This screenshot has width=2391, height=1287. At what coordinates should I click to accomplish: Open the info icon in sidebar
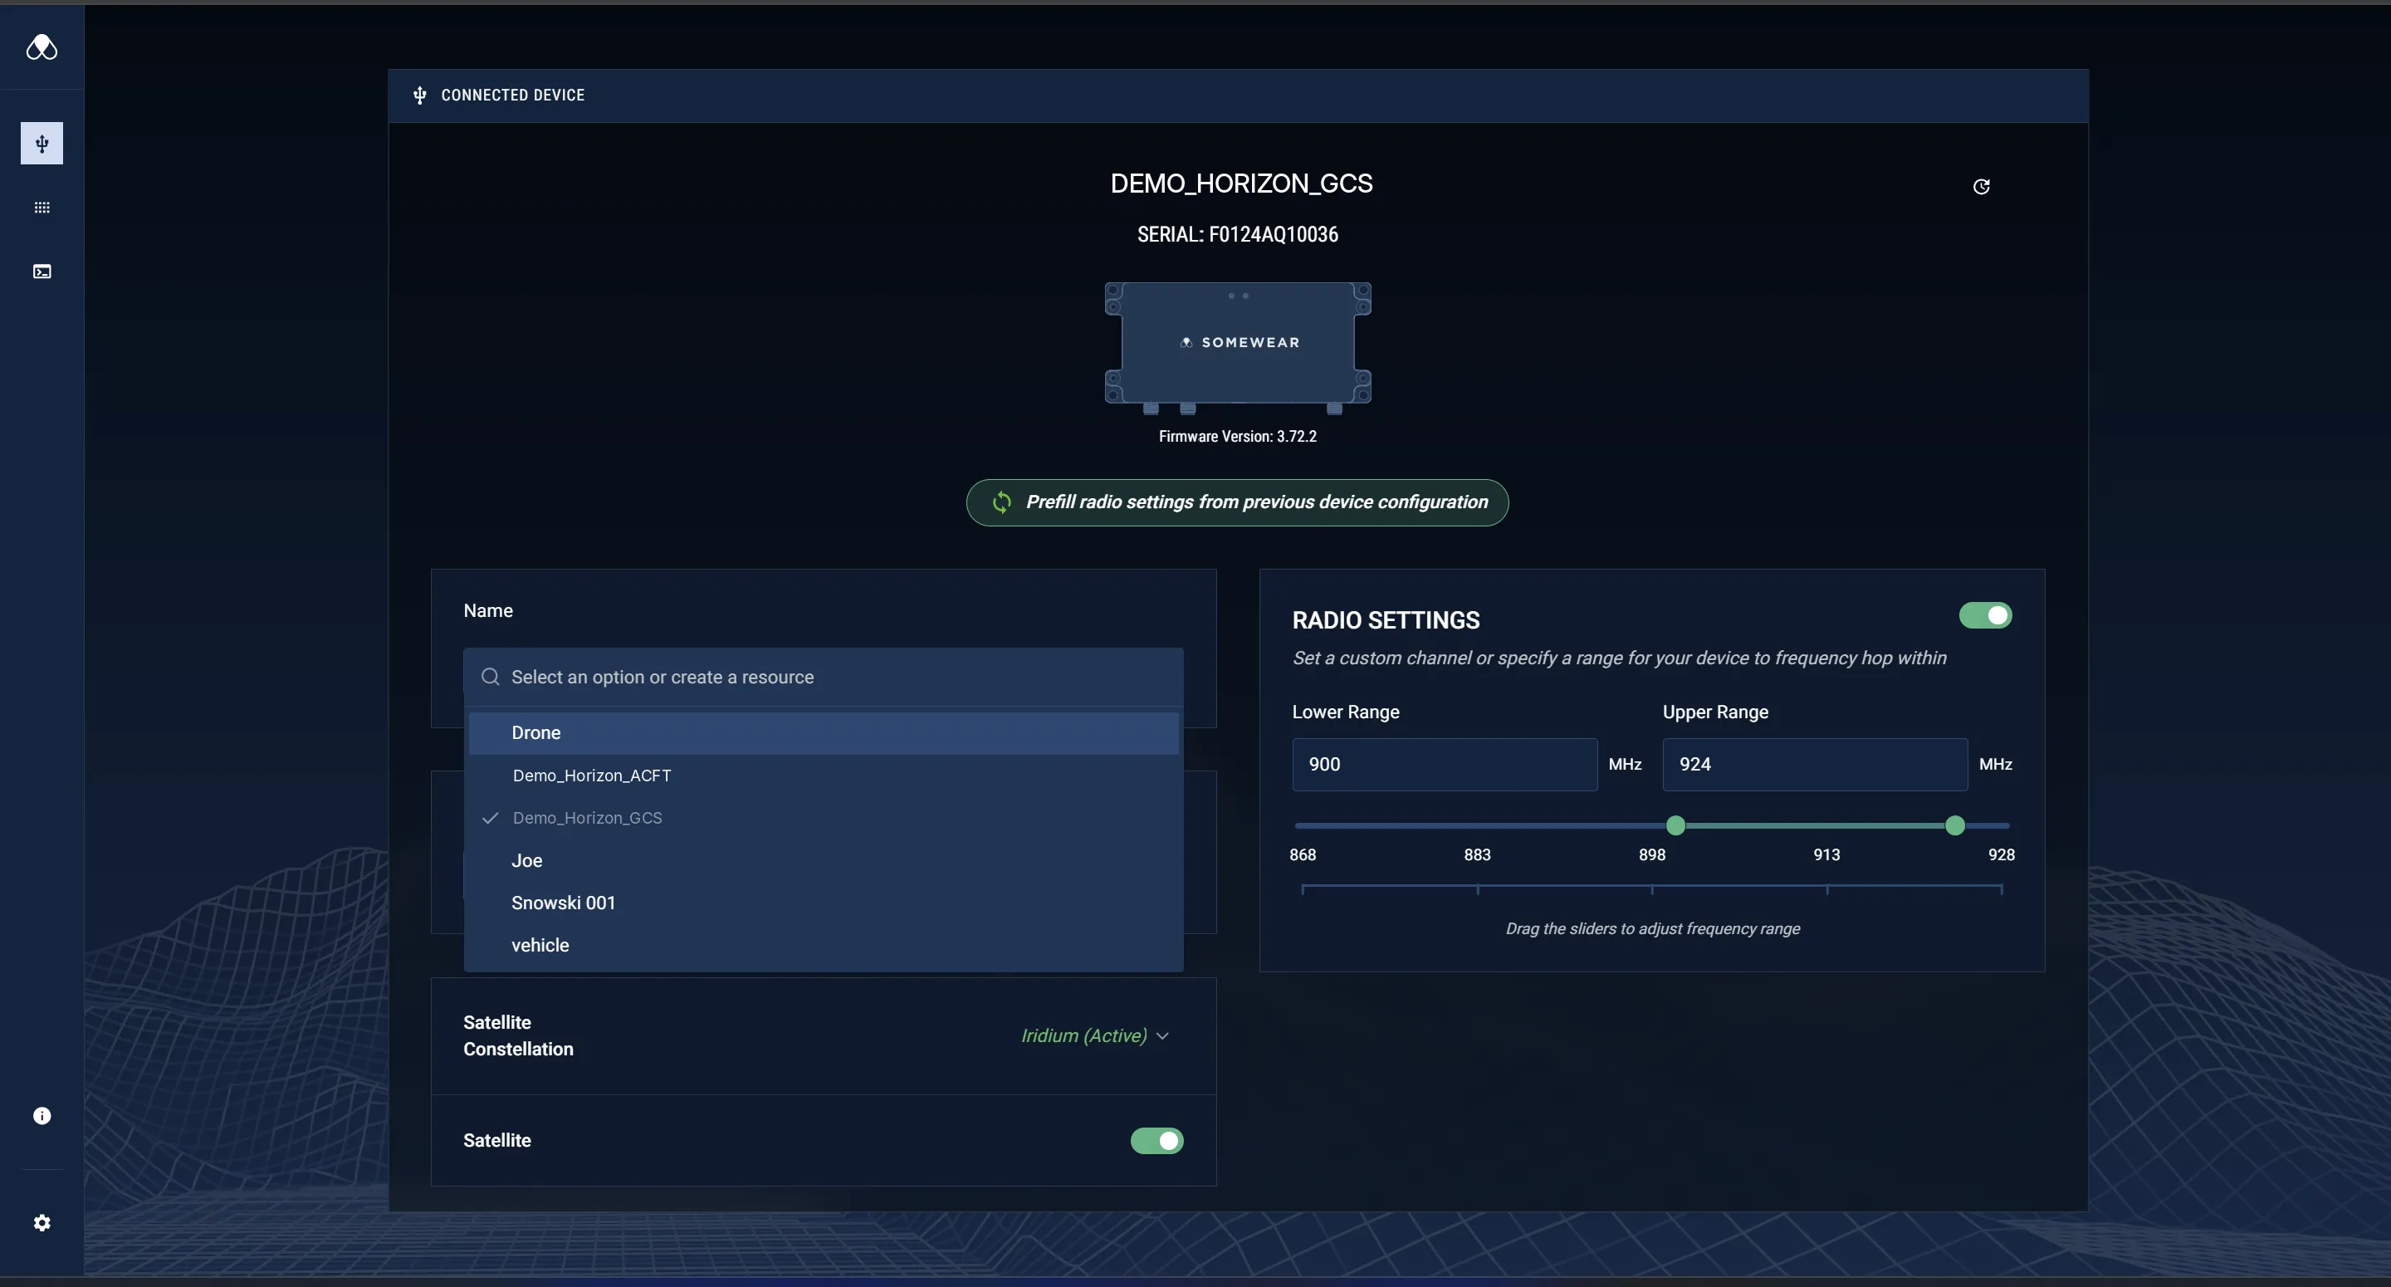(42, 1115)
